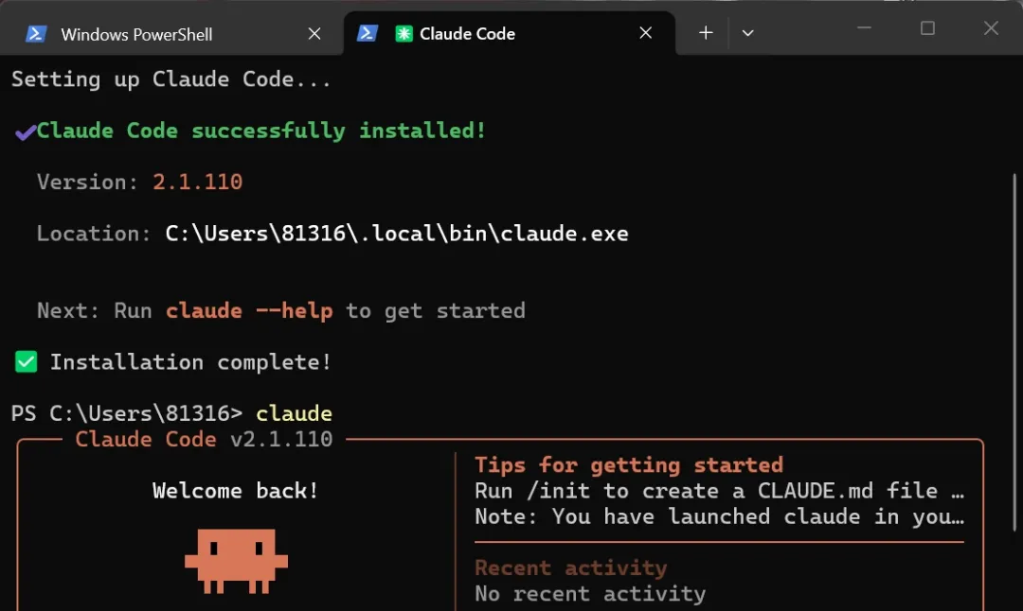Select the Claude Code tab
Image resolution: width=1023 pixels, height=611 pixels.
pos(509,33)
